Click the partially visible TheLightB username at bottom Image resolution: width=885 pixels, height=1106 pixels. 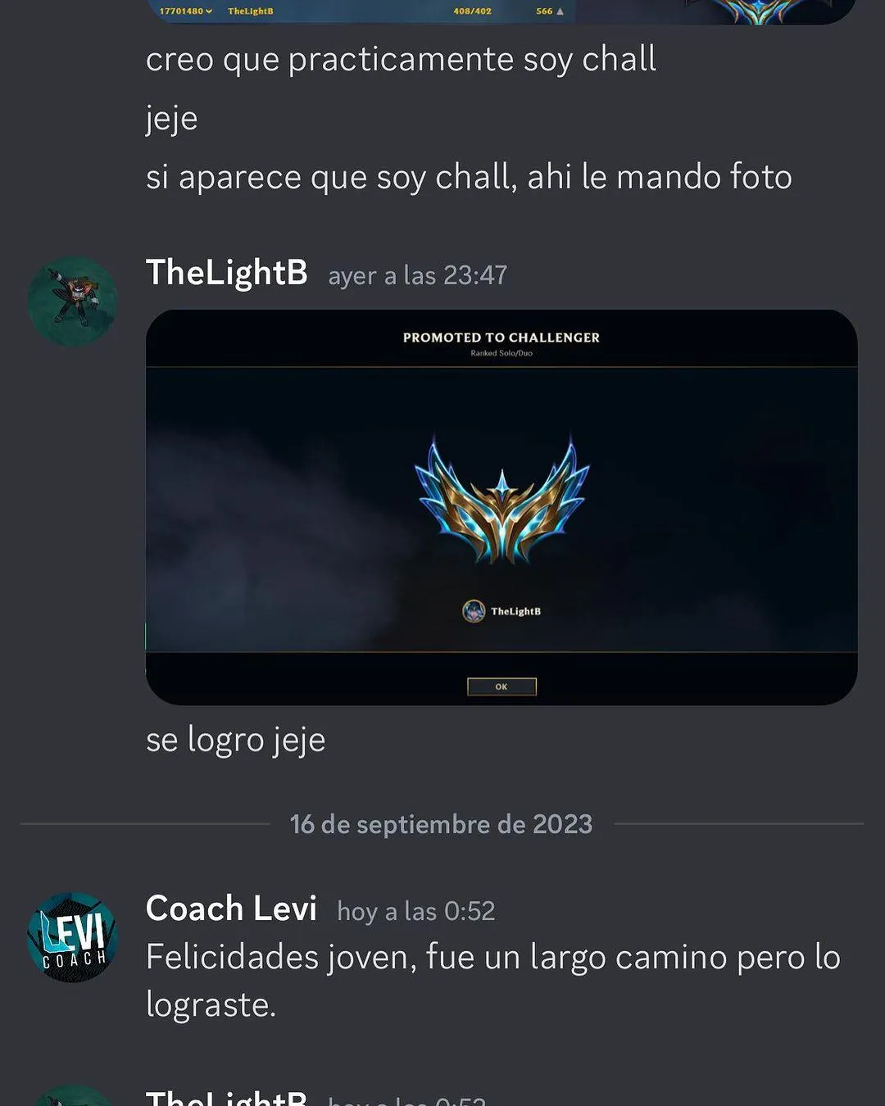coord(226,1097)
